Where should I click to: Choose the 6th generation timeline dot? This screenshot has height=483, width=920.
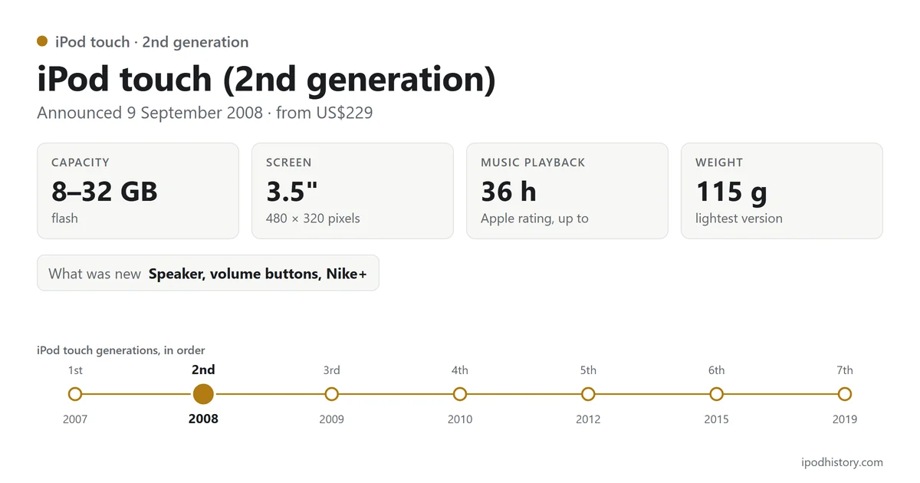tap(716, 394)
